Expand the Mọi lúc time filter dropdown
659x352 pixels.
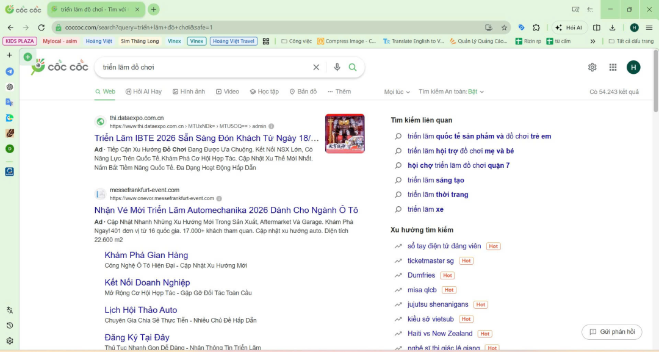coord(397,92)
